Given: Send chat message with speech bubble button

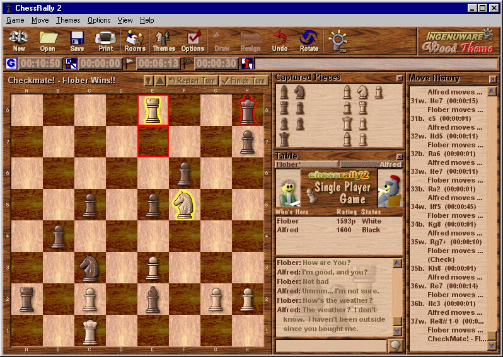Looking at the screenshot, I should click(x=395, y=346).
